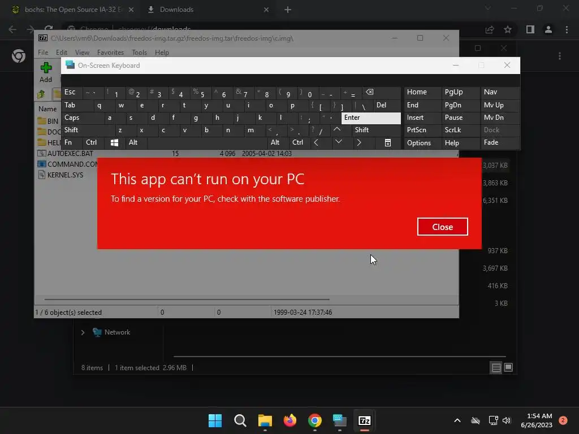Toggle left Alt key on On-Screen Keyboard

136,142
